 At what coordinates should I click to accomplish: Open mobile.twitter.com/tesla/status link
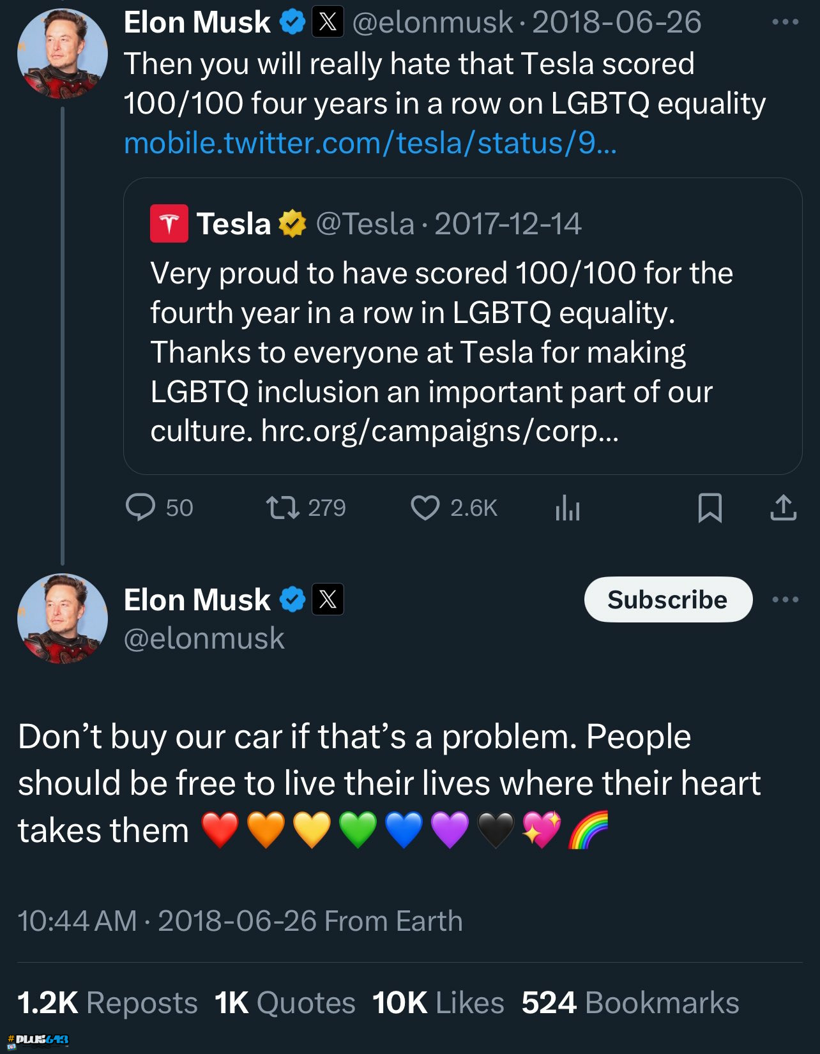(370, 143)
